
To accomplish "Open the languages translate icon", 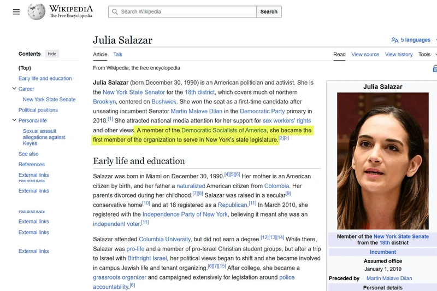I will click(394, 40).
